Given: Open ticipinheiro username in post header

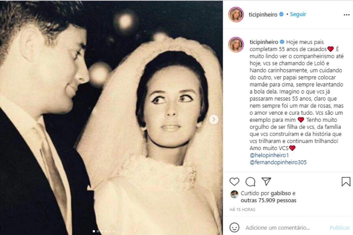Looking at the screenshot, I should pyautogui.click(x=263, y=14).
